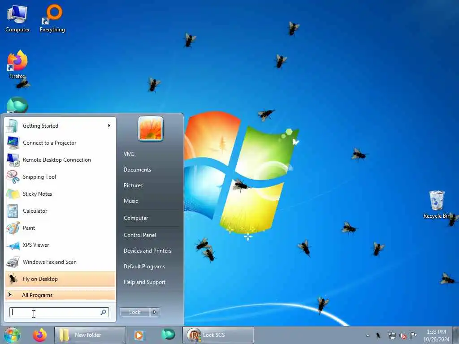459x344 pixels.
Task: Open Firefox from the taskbar
Action: pos(40,335)
